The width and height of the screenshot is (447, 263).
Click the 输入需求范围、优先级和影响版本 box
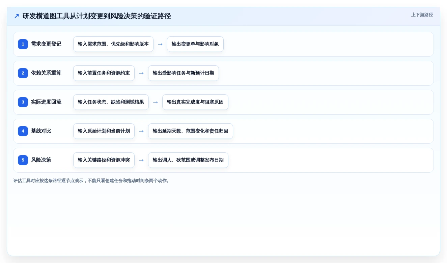pos(113,44)
